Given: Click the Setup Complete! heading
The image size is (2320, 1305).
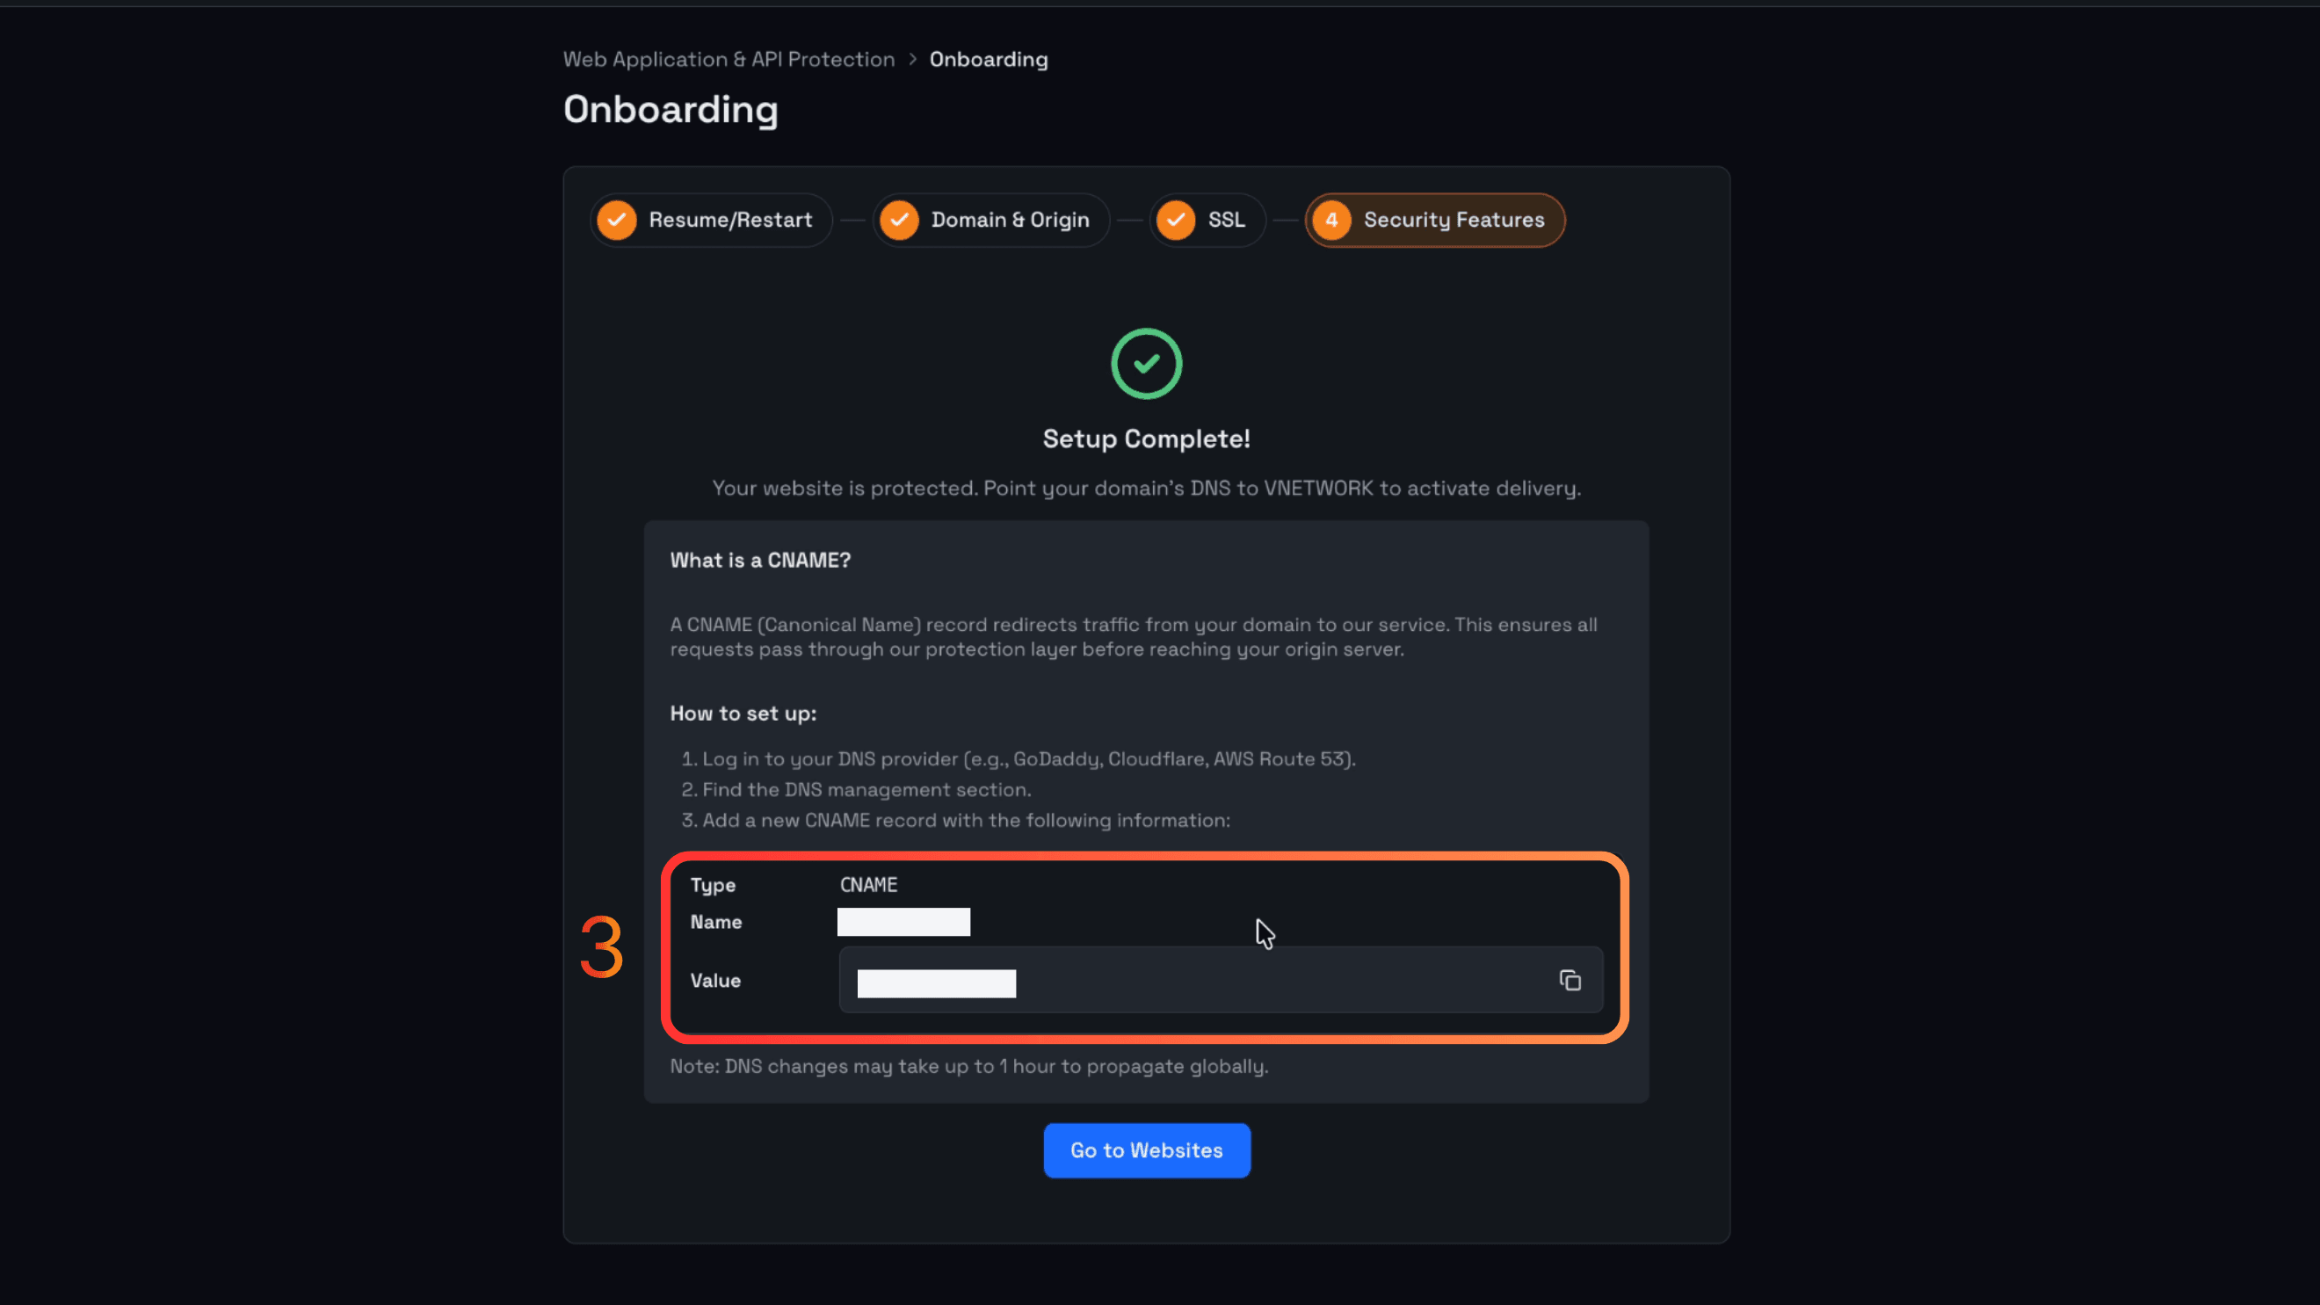Looking at the screenshot, I should pyautogui.click(x=1147, y=439).
